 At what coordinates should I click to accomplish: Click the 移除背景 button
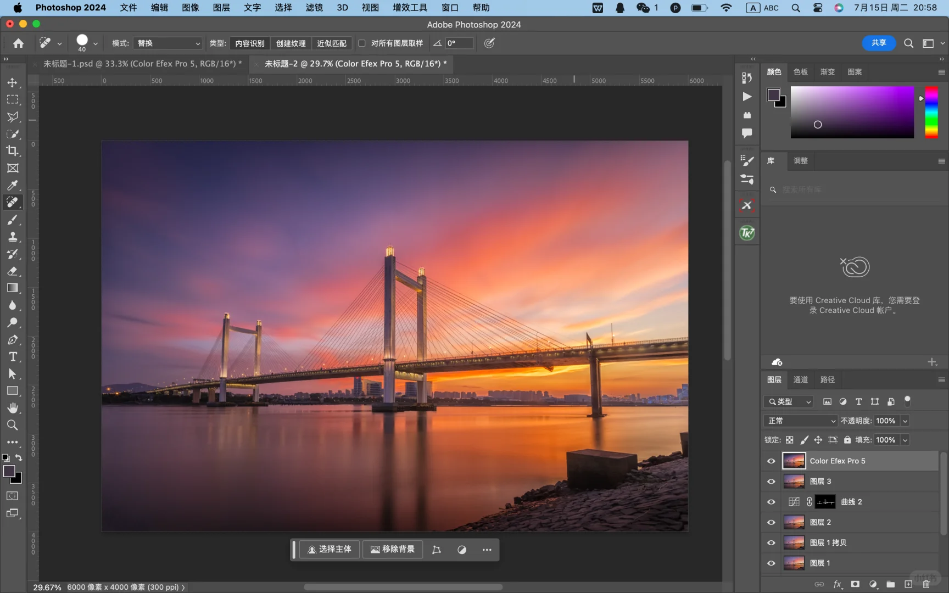pyautogui.click(x=393, y=549)
